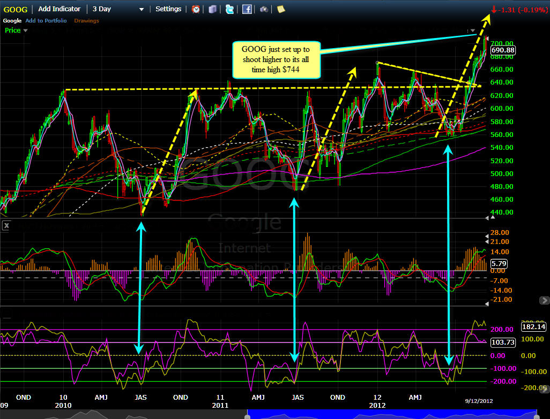Click the magenta 200.00 oscillator axis label

(x=502, y=330)
